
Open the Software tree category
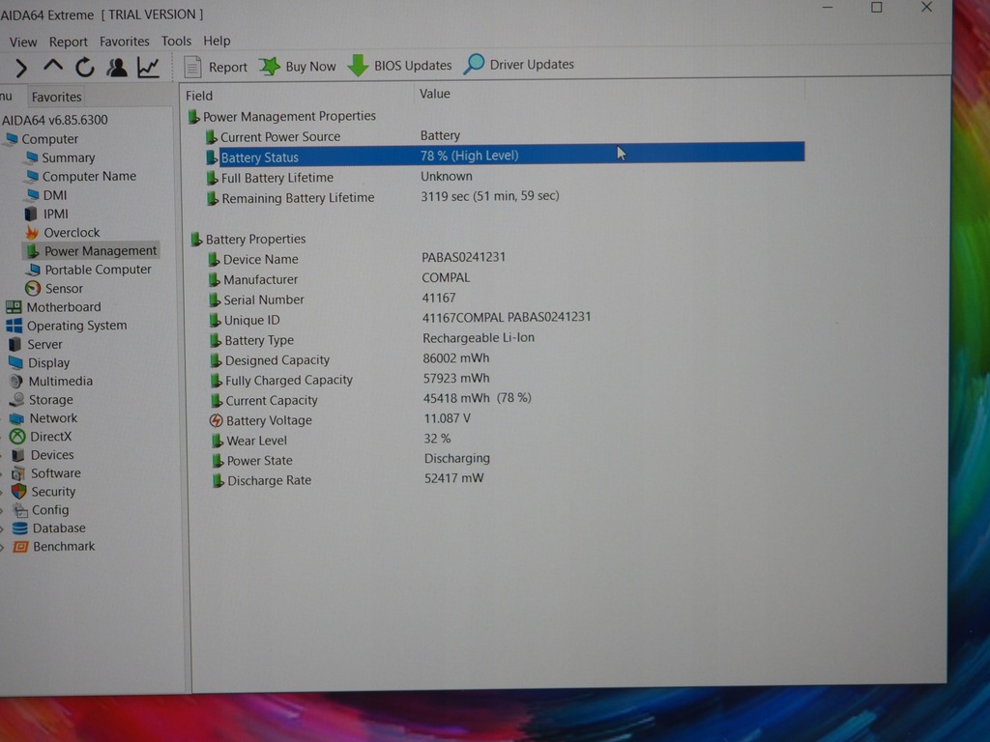click(x=55, y=473)
